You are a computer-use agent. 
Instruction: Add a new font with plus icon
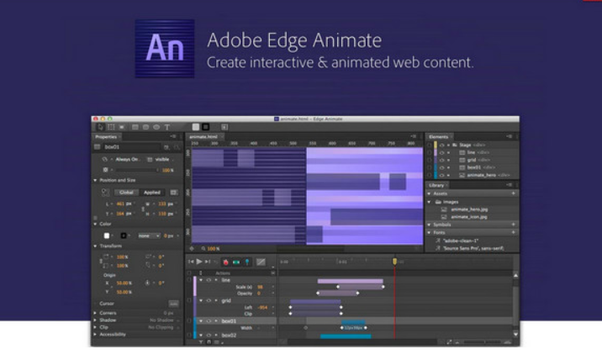pyautogui.click(x=514, y=232)
